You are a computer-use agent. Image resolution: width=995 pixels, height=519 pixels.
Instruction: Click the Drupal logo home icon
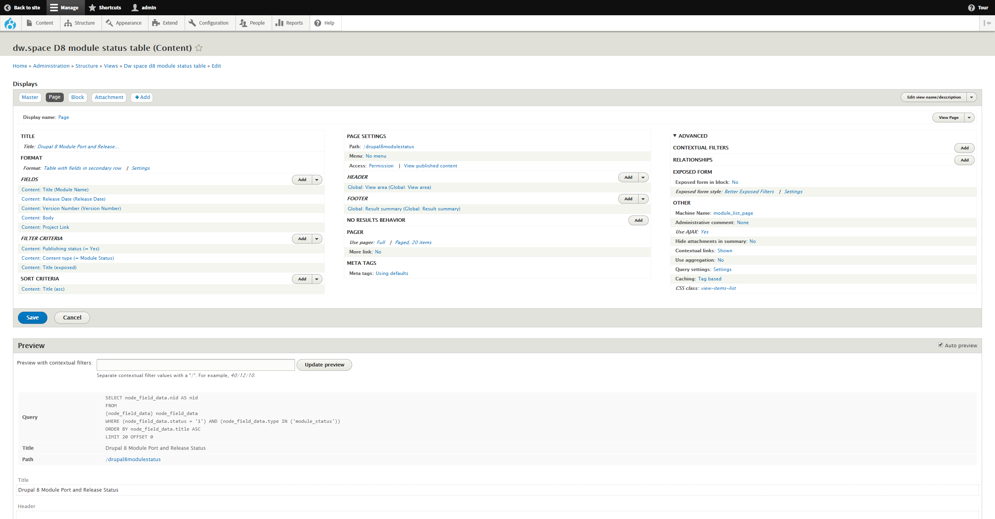coord(10,23)
